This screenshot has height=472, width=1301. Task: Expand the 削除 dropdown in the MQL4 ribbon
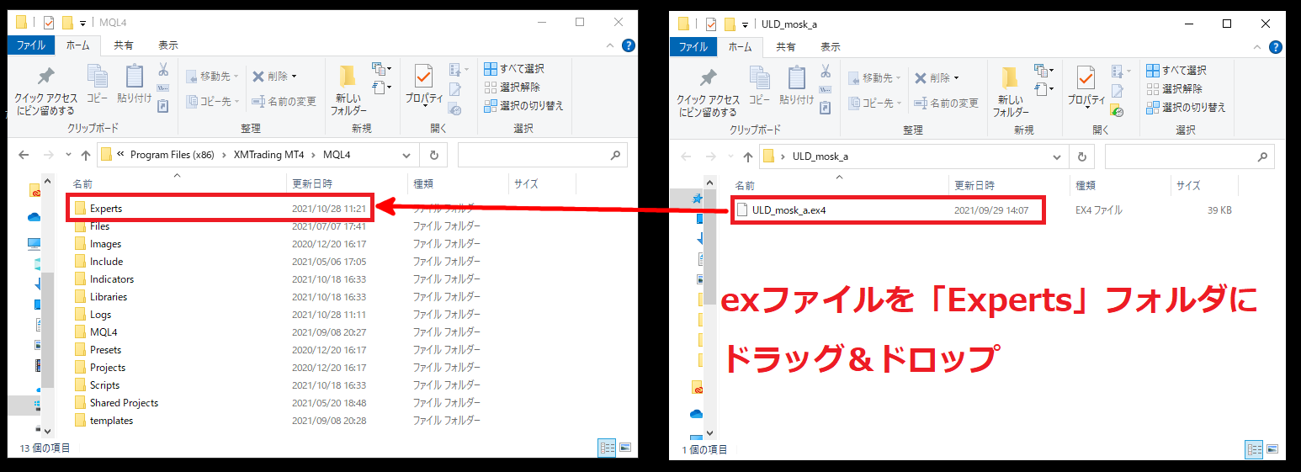click(294, 77)
